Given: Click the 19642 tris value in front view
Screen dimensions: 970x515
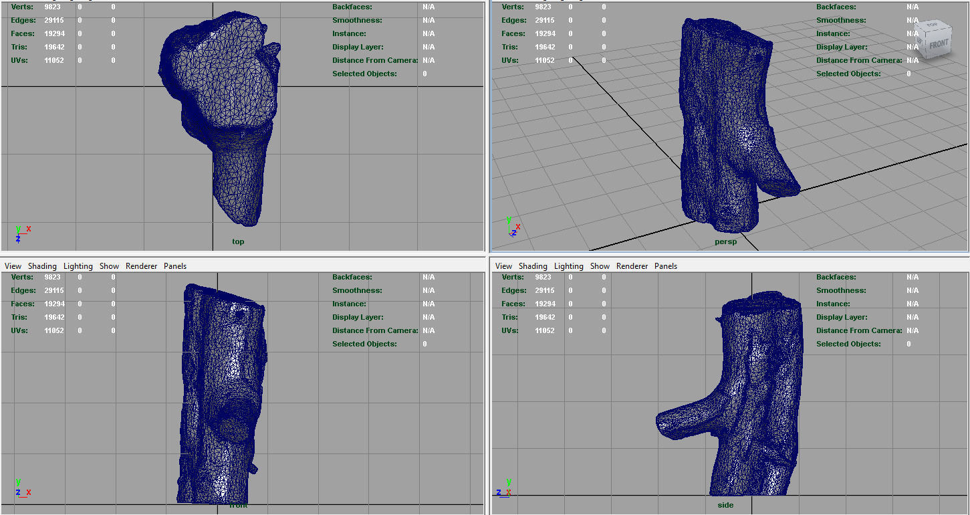Looking at the screenshot, I should [54, 317].
